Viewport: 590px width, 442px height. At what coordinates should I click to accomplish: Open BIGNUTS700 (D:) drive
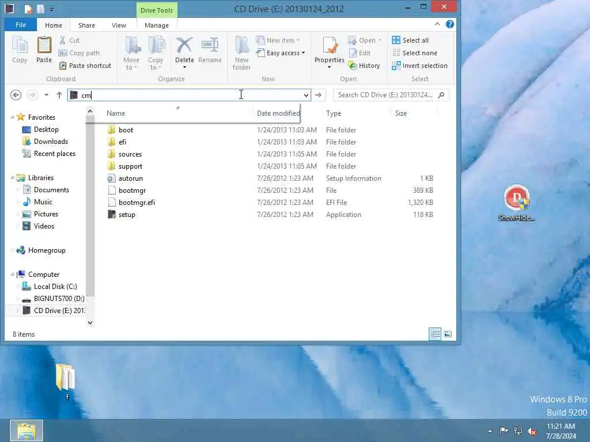(59, 299)
